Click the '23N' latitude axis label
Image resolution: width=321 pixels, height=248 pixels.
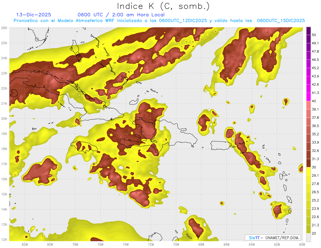pyautogui.click(x=4, y=73)
